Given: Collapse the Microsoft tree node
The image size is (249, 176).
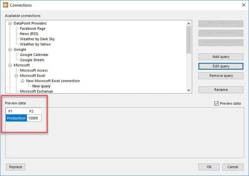Looking at the screenshot, I should pyautogui.click(x=10, y=65).
